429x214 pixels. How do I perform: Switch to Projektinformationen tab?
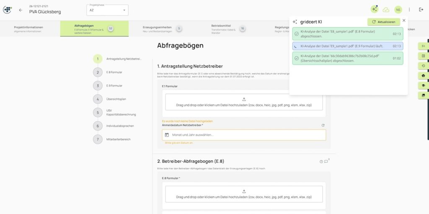click(28, 29)
